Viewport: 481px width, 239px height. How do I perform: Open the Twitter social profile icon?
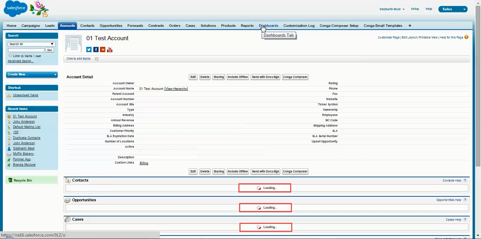click(89, 49)
